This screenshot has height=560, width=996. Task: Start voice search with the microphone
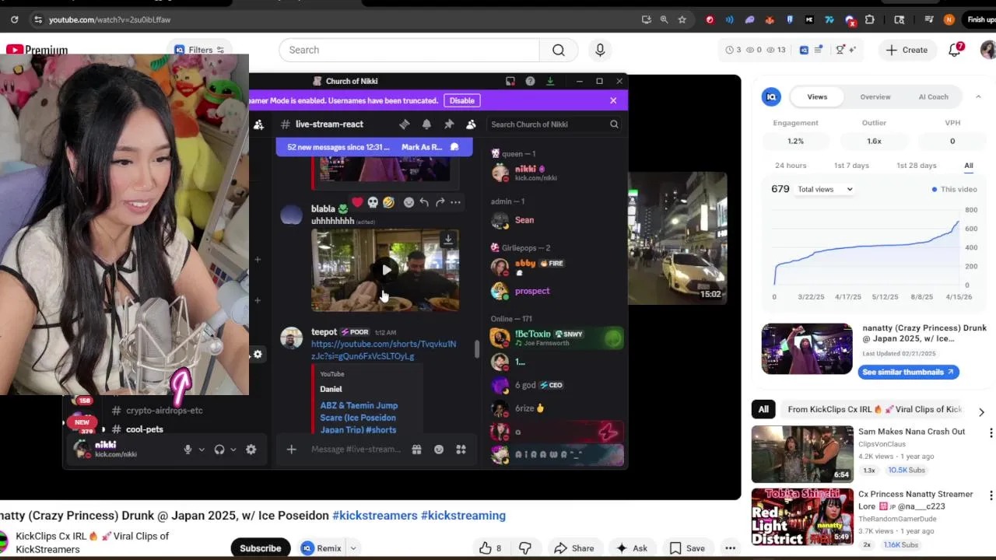click(x=600, y=50)
